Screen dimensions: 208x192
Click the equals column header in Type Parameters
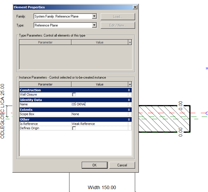[x=130, y=42]
